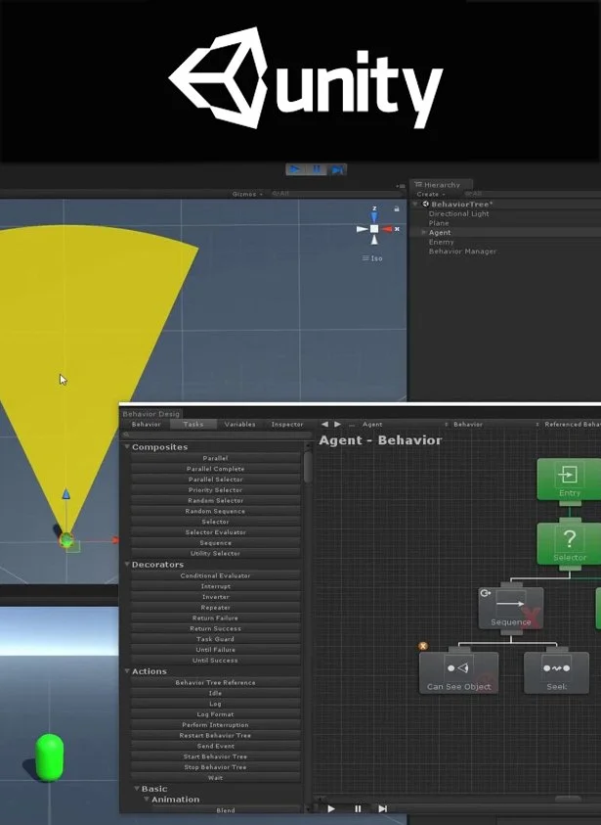The height and width of the screenshot is (825, 601).
Task: Add a Priority Selector task
Action: coord(215,490)
